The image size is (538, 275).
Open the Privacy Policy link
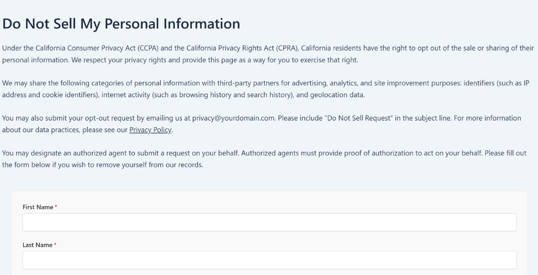150,130
